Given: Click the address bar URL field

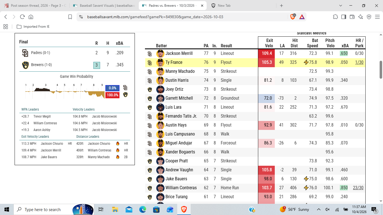Looking at the screenshot, I should coord(182,17).
